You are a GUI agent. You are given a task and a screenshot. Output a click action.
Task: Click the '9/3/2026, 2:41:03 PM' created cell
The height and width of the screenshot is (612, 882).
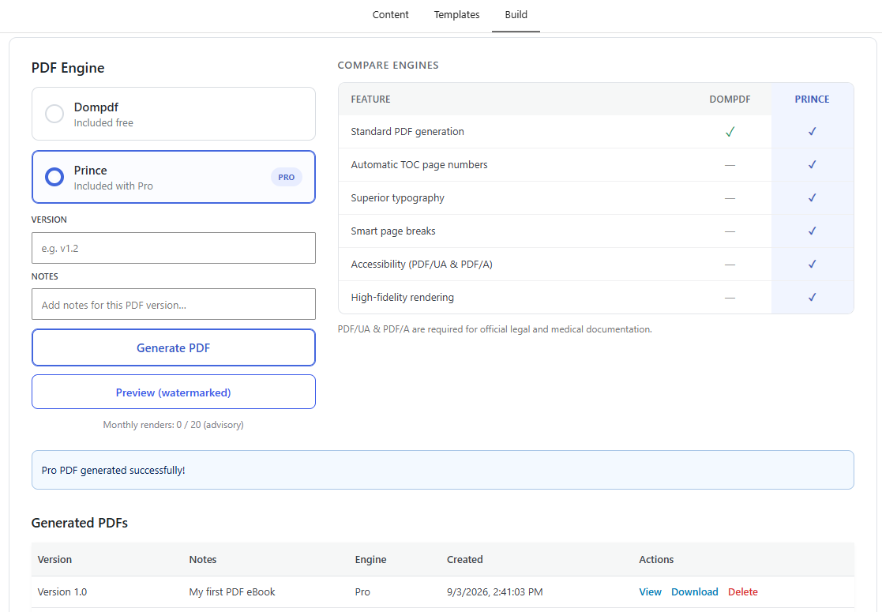coord(495,591)
